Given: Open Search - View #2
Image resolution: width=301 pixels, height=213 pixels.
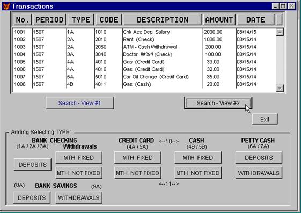Looking at the screenshot, I should pyautogui.click(x=218, y=103).
